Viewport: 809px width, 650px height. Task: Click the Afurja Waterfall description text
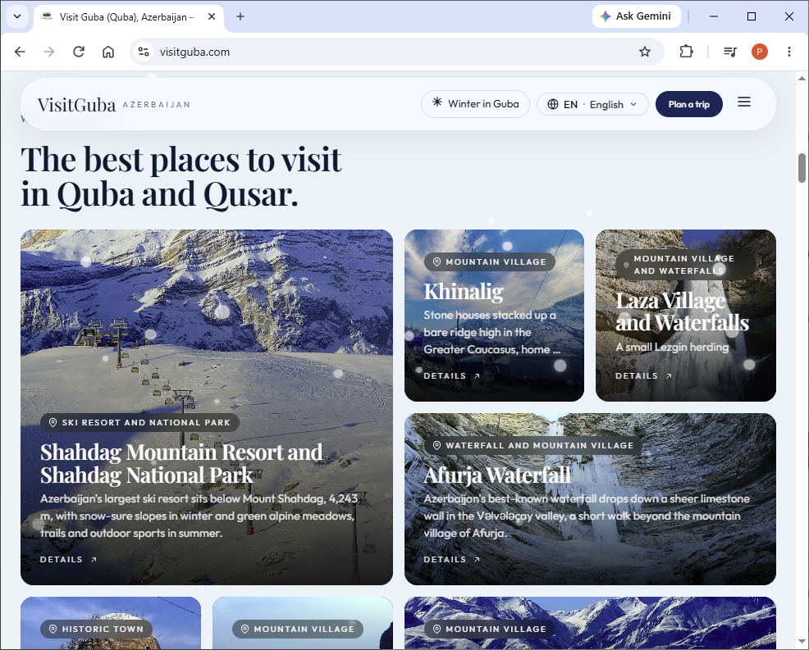587,516
